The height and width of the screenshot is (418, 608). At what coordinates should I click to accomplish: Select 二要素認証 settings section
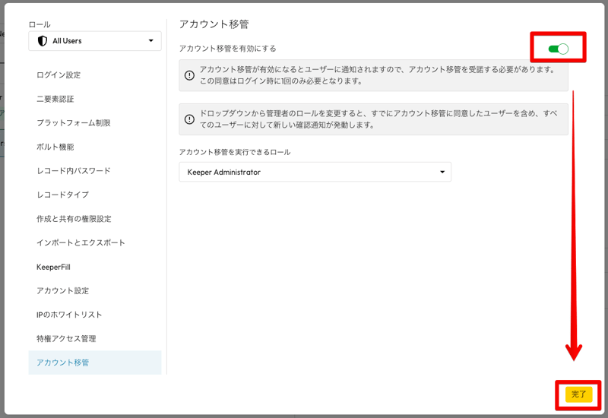click(55, 99)
